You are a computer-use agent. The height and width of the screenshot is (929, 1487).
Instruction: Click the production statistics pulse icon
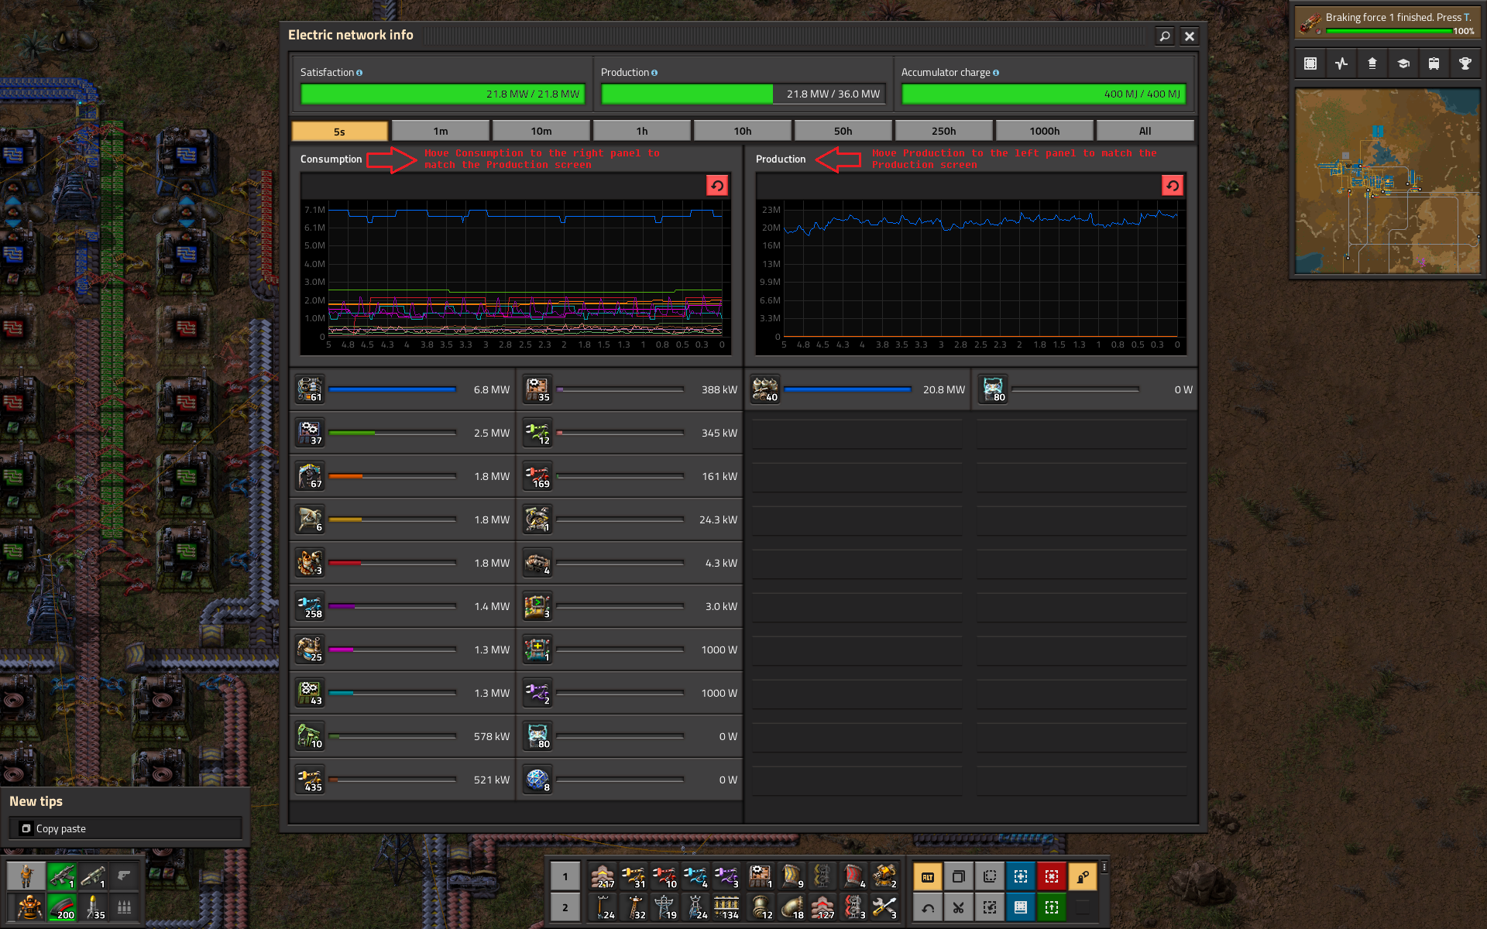(x=1341, y=63)
